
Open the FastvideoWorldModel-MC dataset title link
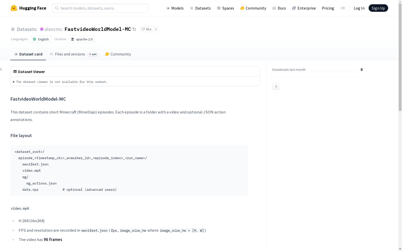(x=98, y=29)
